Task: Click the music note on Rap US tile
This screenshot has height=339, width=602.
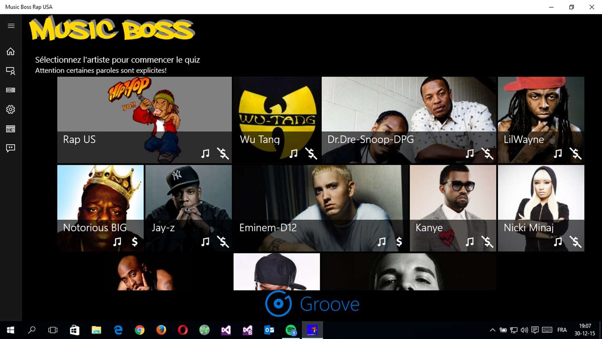Action: click(x=205, y=154)
